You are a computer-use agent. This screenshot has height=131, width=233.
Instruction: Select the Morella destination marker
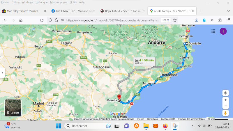click(119, 97)
